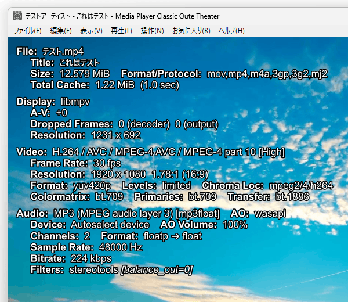
Task: Click the audio format floatp → float
Action: (173, 236)
